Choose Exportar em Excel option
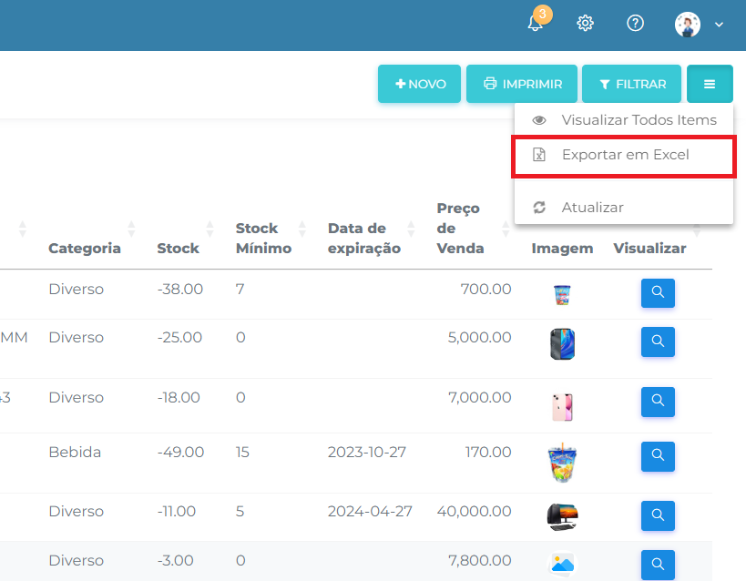The image size is (746, 581). pyautogui.click(x=624, y=155)
